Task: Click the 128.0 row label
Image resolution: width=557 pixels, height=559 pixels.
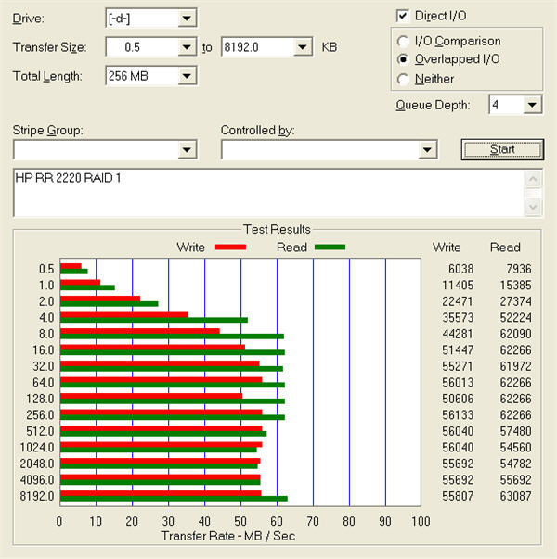Action: pos(40,399)
